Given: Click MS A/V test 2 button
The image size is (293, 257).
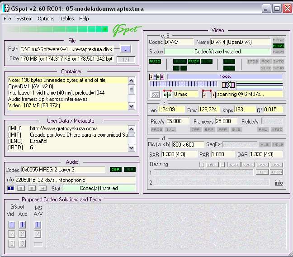Looking at the screenshot, I should (x=38, y=234).
